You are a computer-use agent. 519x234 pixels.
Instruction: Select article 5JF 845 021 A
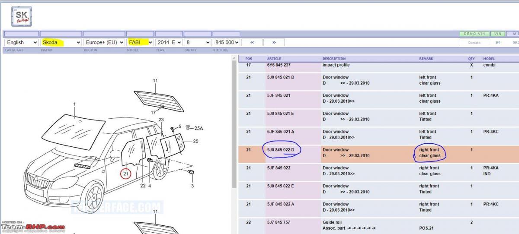(x=281, y=132)
